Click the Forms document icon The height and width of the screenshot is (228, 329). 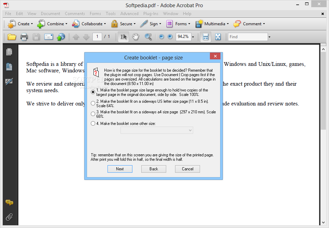click(169, 24)
